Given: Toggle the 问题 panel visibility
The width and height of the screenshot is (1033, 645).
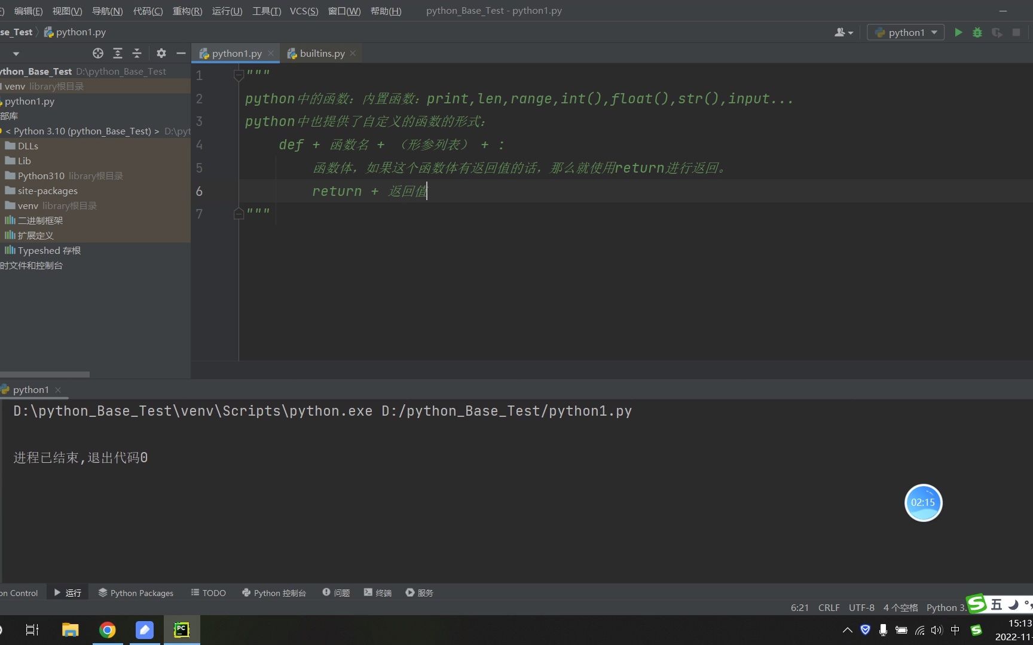Looking at the screenshot, I should pyautogui.click(x=335, y=592).
